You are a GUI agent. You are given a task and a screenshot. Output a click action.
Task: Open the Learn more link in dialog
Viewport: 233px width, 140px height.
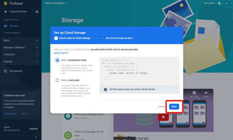[60, 53]
